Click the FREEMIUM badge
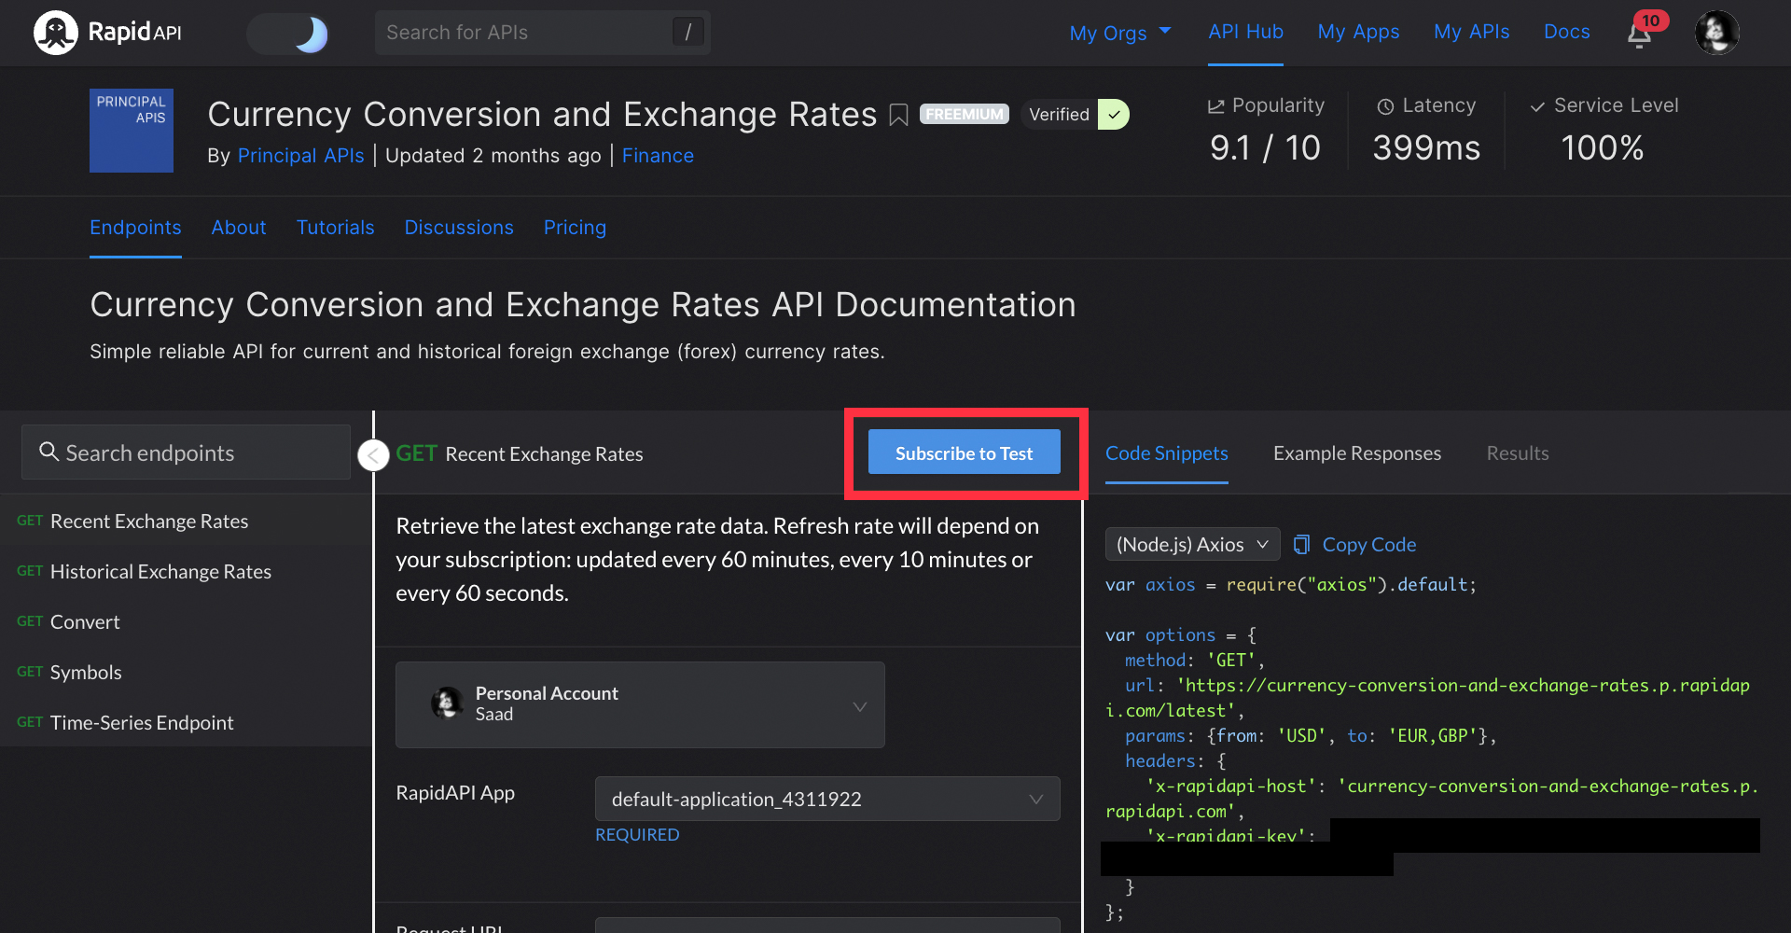Image resolution: width=1791 pixels, height=933 pixels. tap(965, 114)
